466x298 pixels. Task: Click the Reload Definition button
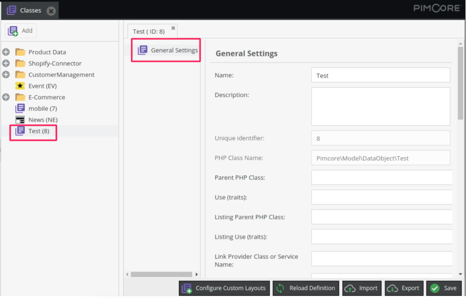[306, 288]
